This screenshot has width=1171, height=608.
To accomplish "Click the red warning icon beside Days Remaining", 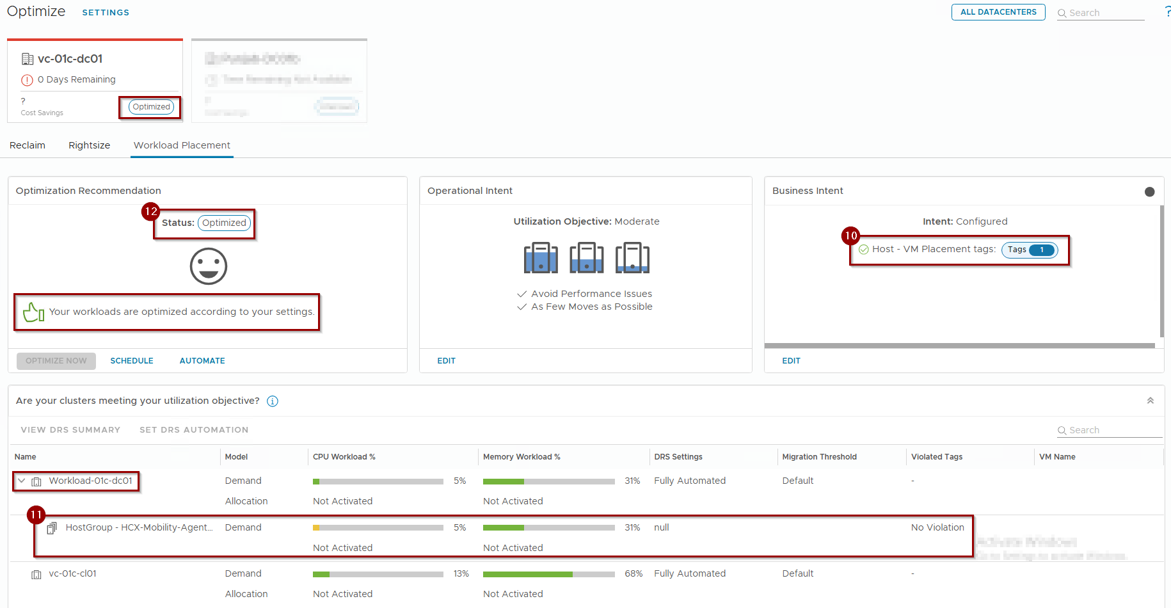I will pos(27,80).
